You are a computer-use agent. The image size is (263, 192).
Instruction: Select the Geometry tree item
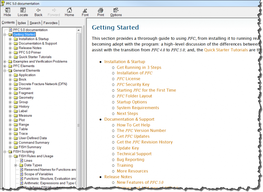(x=26, y=98)
